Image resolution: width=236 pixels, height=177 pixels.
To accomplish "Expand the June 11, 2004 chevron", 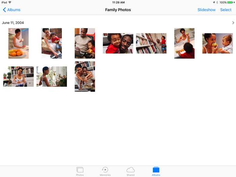I will click(x=233, y=23).
